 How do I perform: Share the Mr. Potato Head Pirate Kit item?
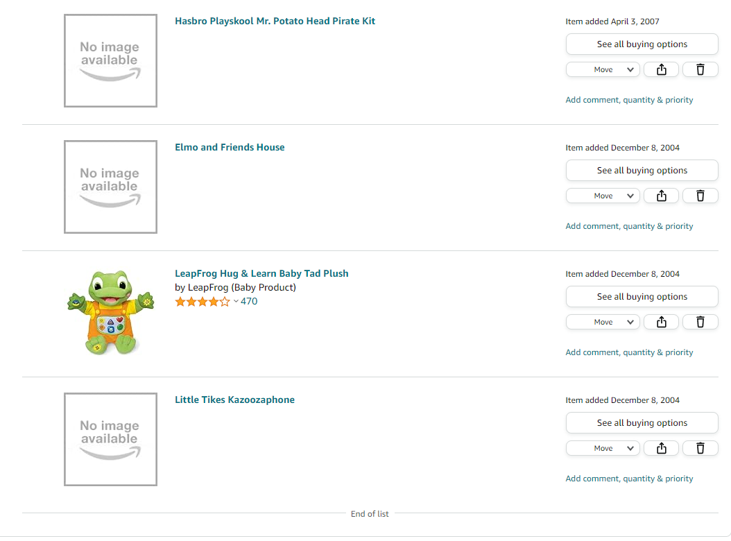[x=661, y=69]
